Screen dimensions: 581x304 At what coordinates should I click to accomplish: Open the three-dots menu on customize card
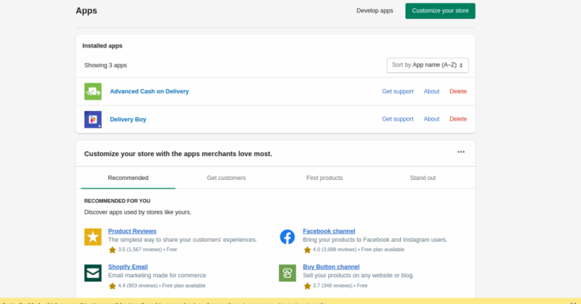[x=460, y=152]
